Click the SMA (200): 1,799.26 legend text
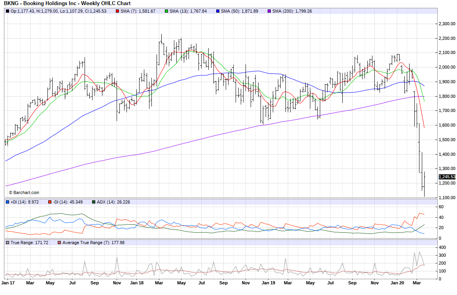 click(x=292, y=11)
